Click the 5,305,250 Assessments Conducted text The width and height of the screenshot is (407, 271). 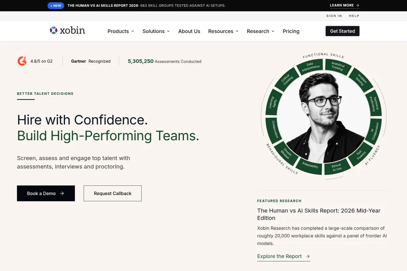tap(164, 61)
